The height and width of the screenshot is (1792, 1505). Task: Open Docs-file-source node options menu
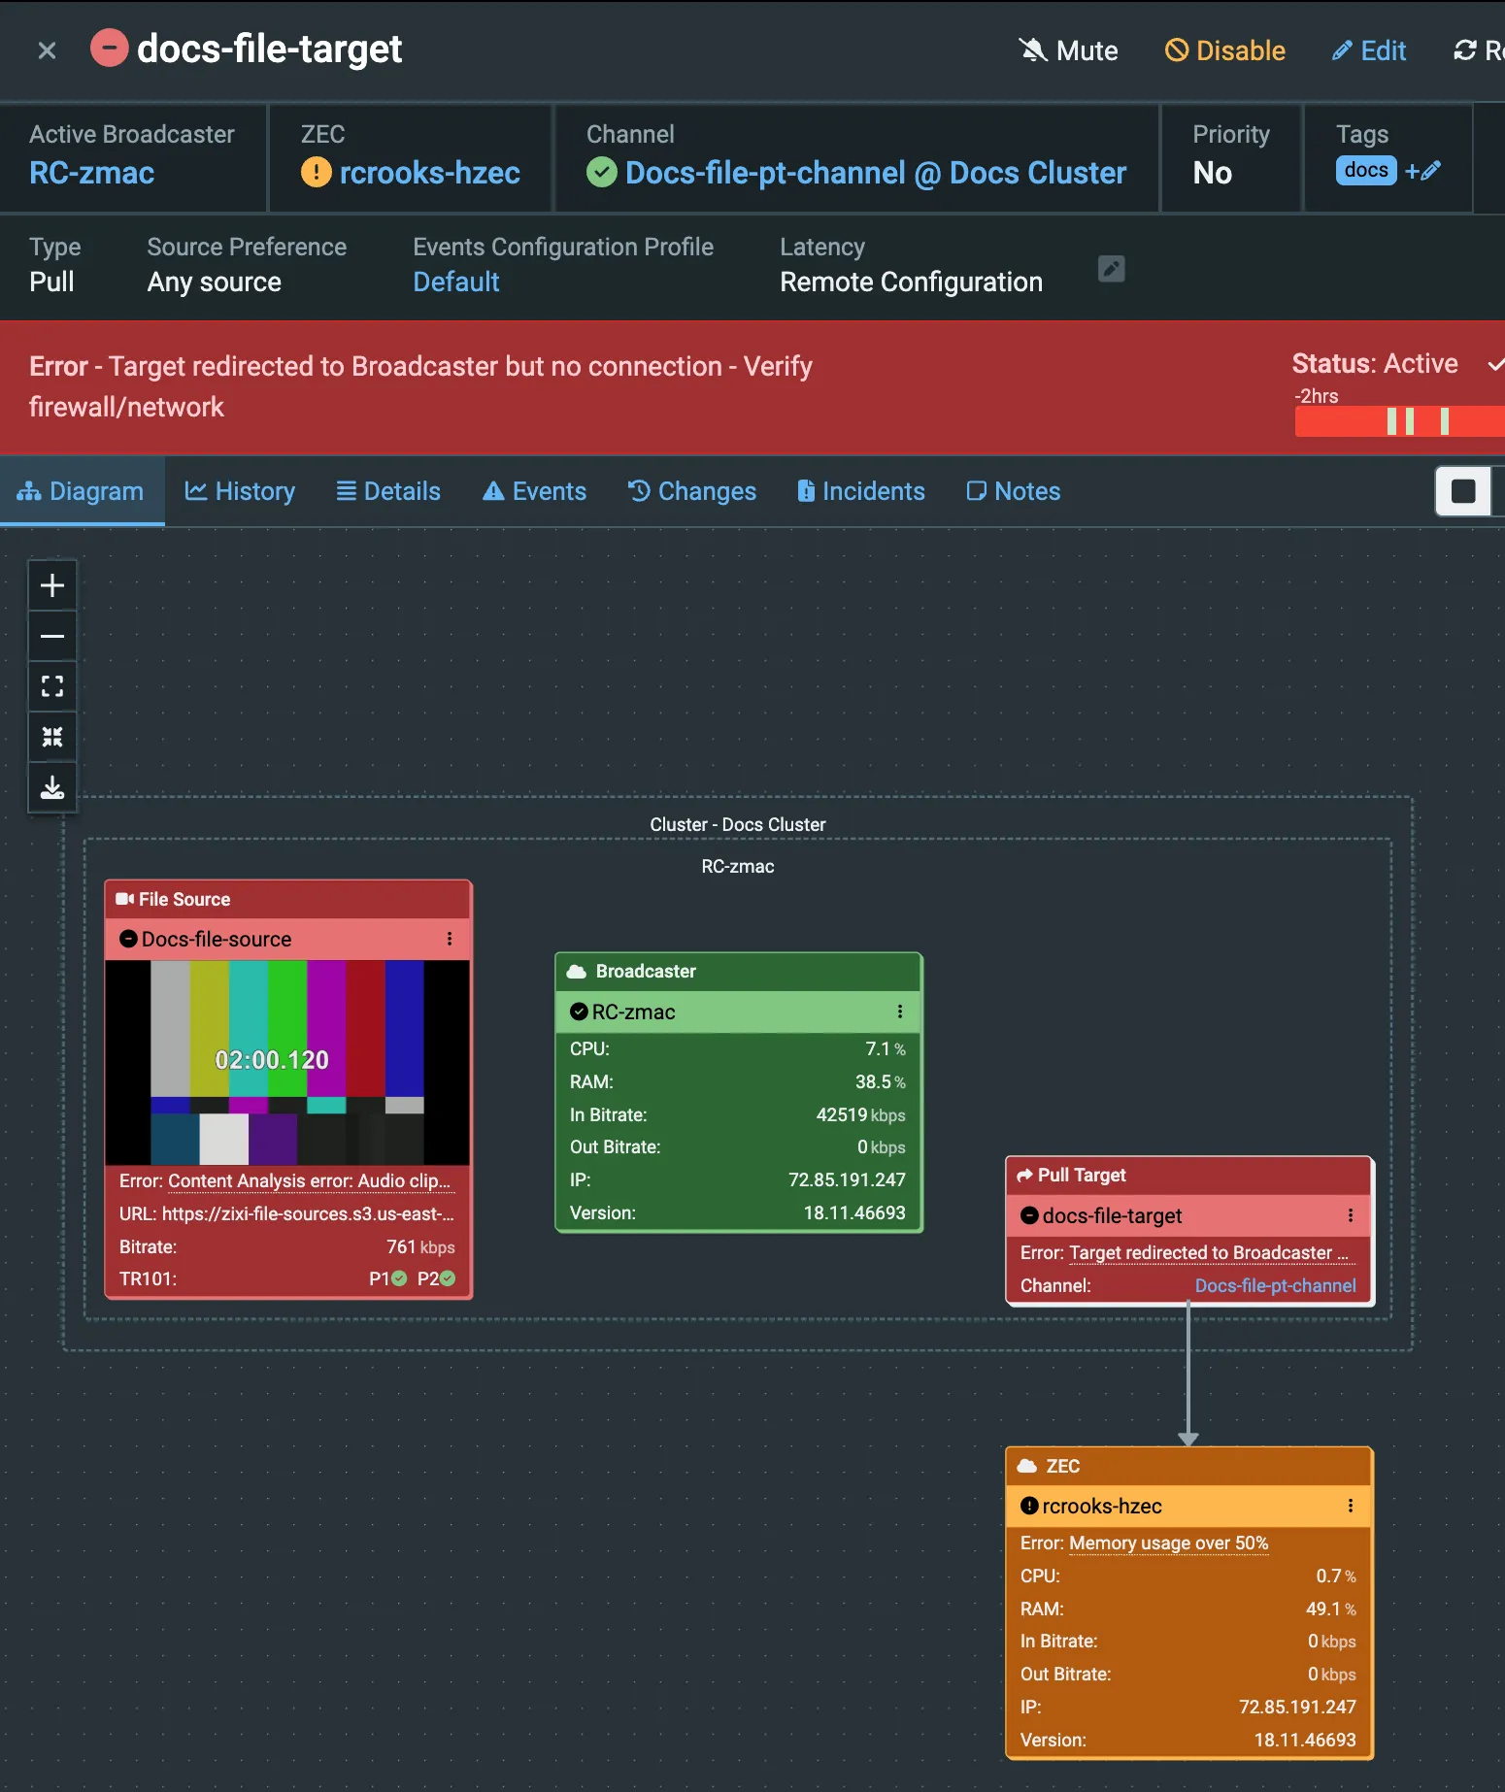tap(450, 939)
